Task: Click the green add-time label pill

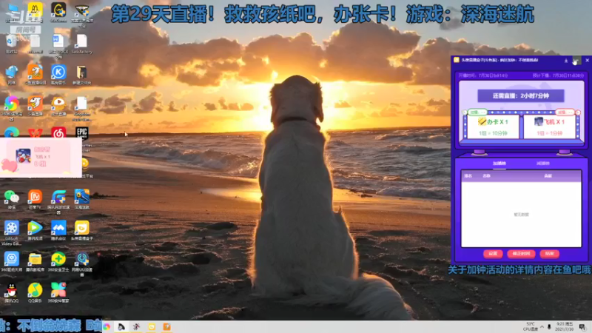Action: click(x=477, y=112)
